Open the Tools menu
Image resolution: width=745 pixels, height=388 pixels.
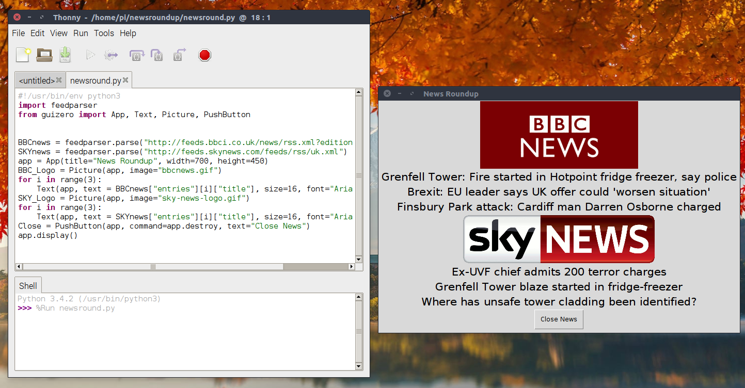(104, 33)
